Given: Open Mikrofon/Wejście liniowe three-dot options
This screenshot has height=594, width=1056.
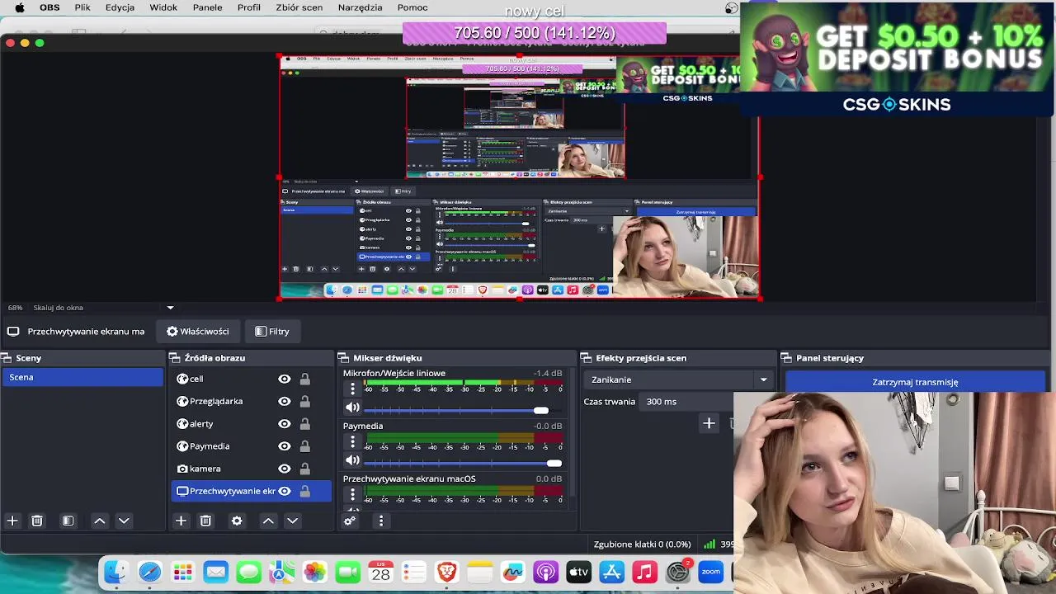Looking at the screenshot, I should pos(352,388).
